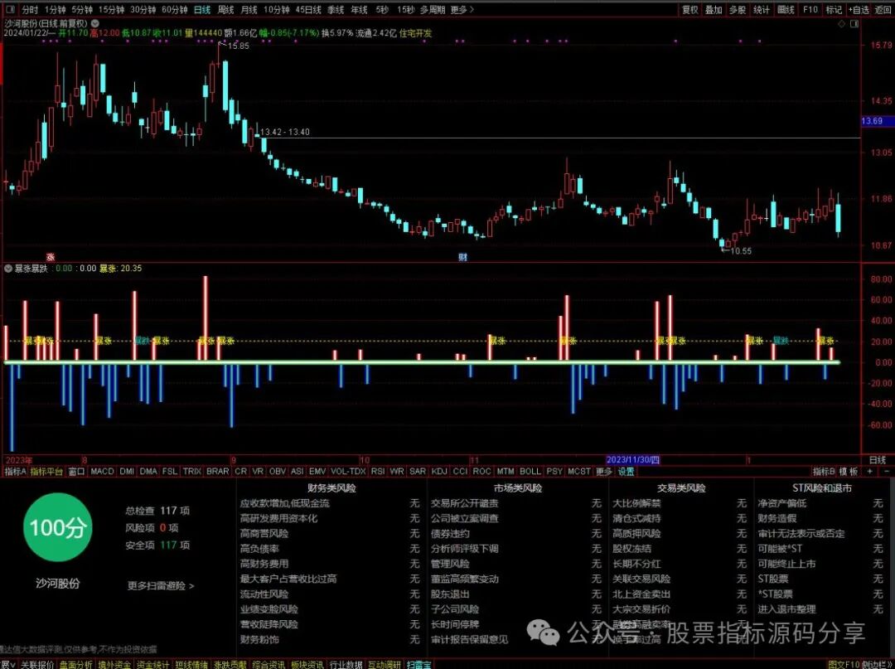Select the 日线 daily chart tab
Viewport: 895px width, 669px height.
point(202,10)
